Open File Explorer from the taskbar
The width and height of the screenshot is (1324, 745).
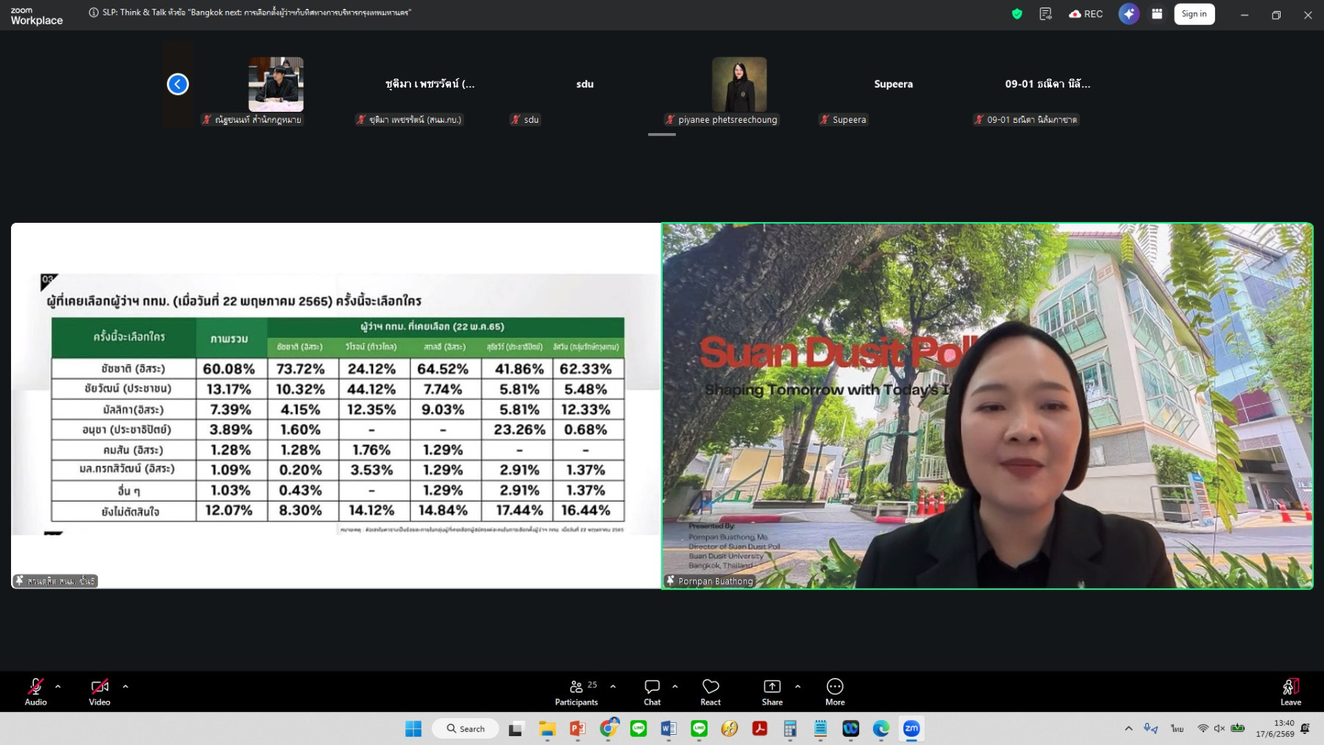click(x=547, y=729)
